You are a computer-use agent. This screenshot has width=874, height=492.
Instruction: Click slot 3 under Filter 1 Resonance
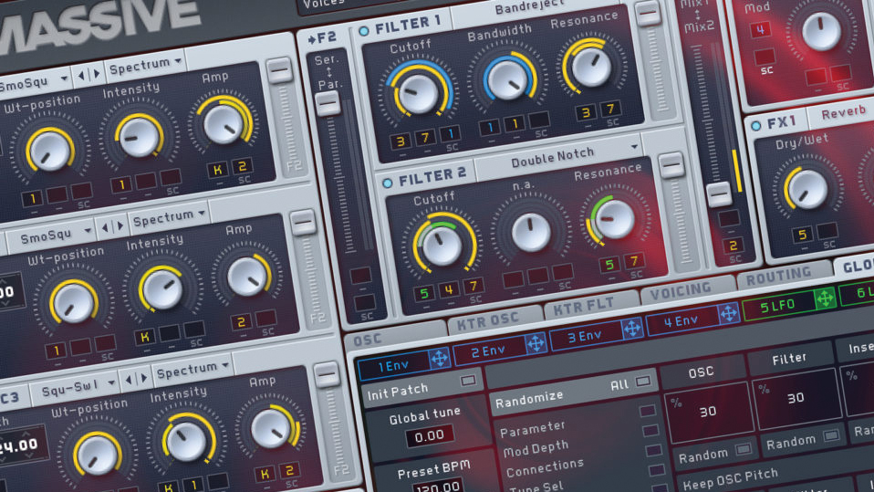pos(586,112)
